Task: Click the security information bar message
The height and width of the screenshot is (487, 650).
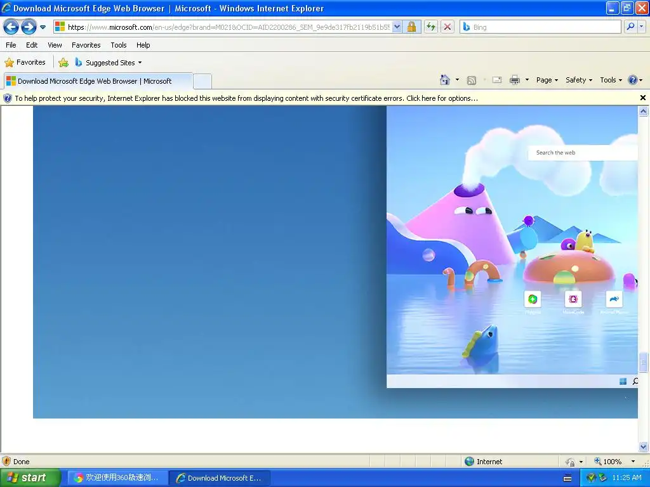Action: click(246, 98)
